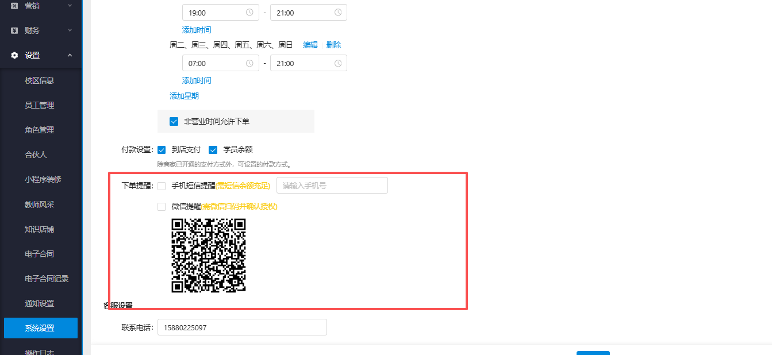The width and height of the screenshot is (772, 355).
Task: Enable 微信提醒 checkbox
Action: tap(162, 206)
